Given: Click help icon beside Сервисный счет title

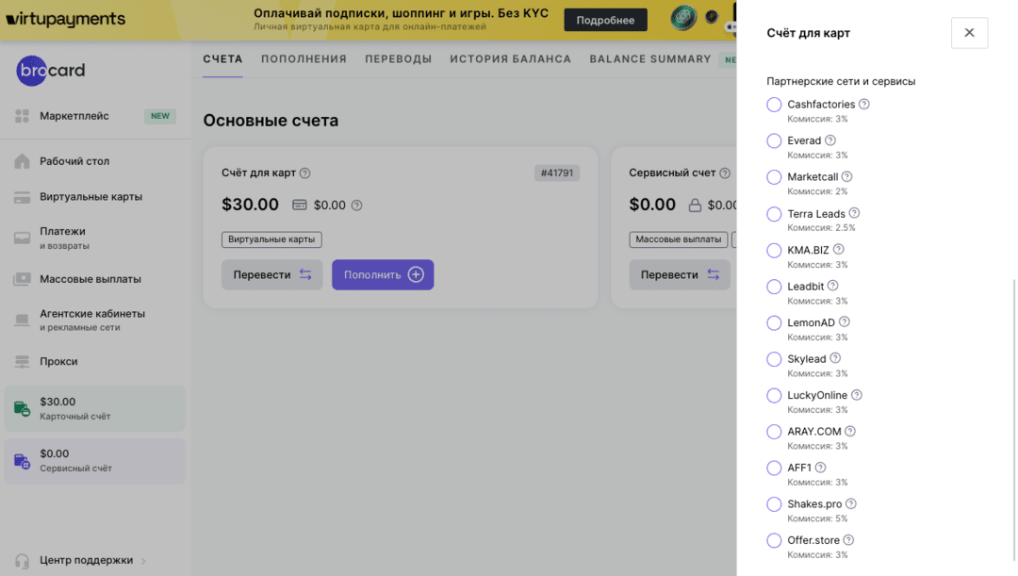Looking at the screenshot, I should [x=725, y=173].
